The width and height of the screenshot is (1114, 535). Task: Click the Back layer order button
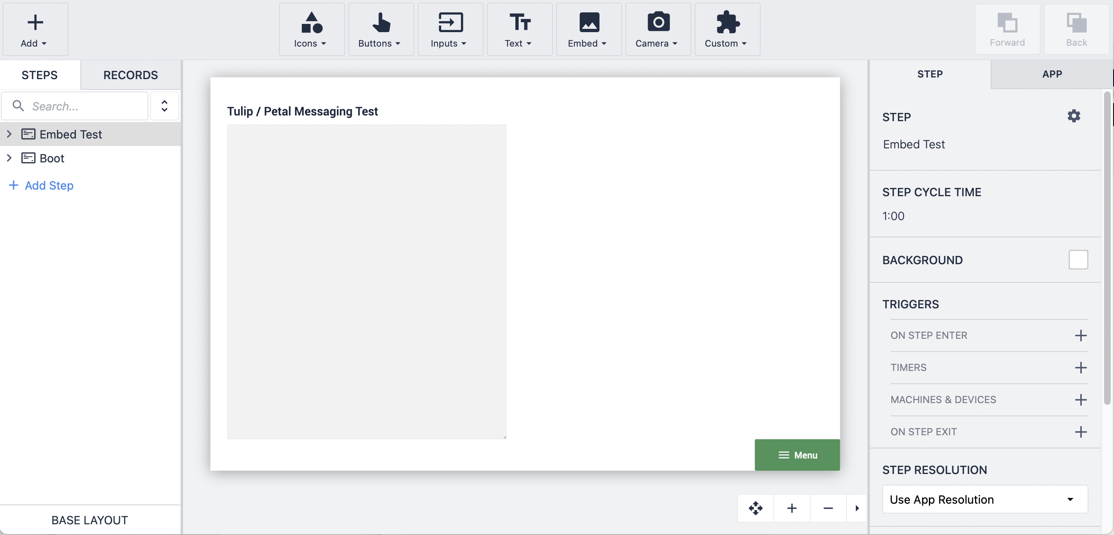(x=1076, y=29)
